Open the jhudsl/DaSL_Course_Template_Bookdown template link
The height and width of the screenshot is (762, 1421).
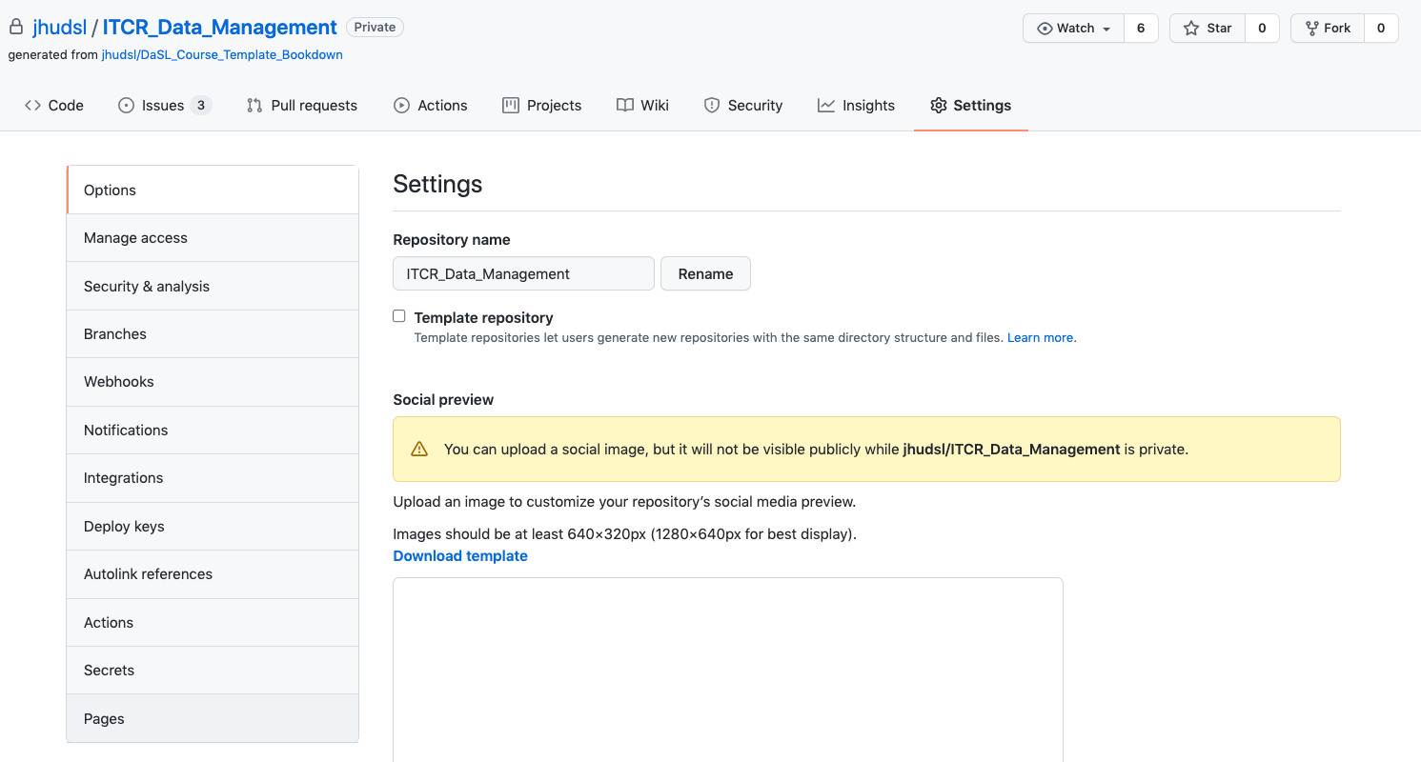coord(222,55)
